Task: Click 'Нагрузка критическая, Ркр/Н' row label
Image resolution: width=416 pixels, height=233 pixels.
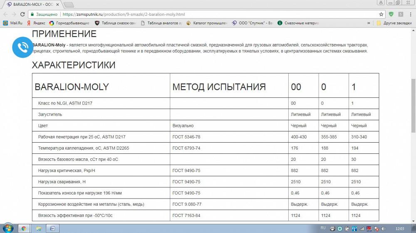Action: [x=67, y=170]
